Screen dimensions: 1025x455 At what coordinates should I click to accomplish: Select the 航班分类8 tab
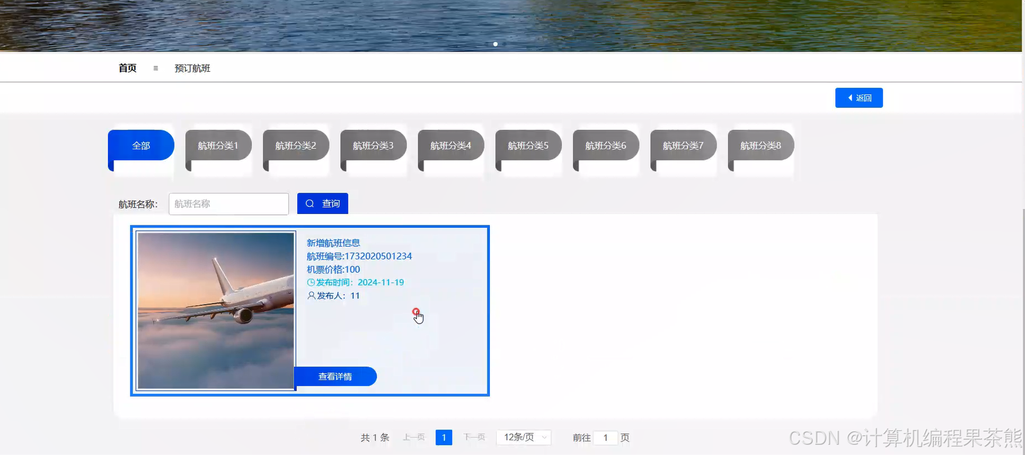click(761, 146)
